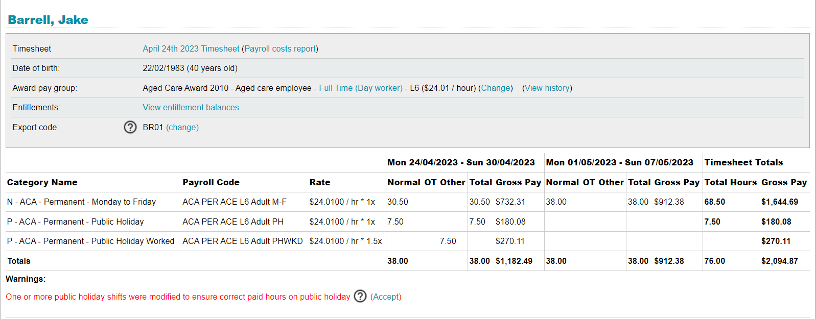Image resolution: width=816 pixels, height=319 pixels.
Task: Click total hours value 68.50
Action: click(715, 202)
